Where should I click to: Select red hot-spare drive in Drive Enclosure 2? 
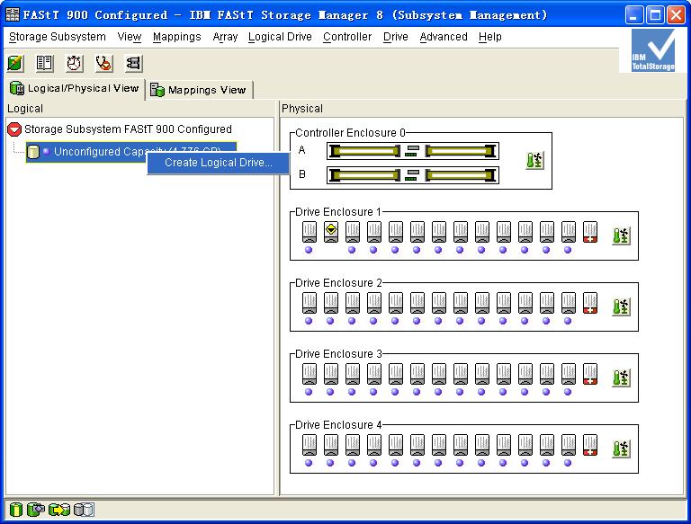pyautogui.click(x=590, y=303)
